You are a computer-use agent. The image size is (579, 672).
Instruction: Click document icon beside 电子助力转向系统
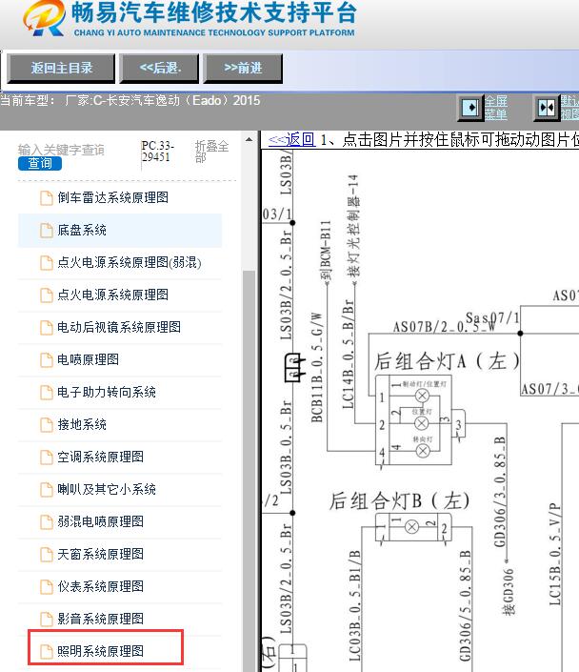[47, 393]
